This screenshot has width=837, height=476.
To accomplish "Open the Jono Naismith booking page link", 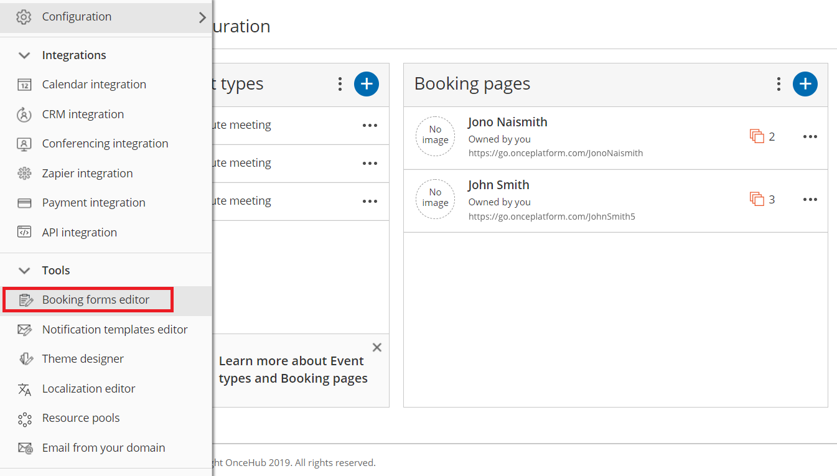I will click(555, 153).
